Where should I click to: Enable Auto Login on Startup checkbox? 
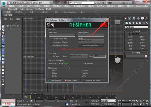(51, 42)
